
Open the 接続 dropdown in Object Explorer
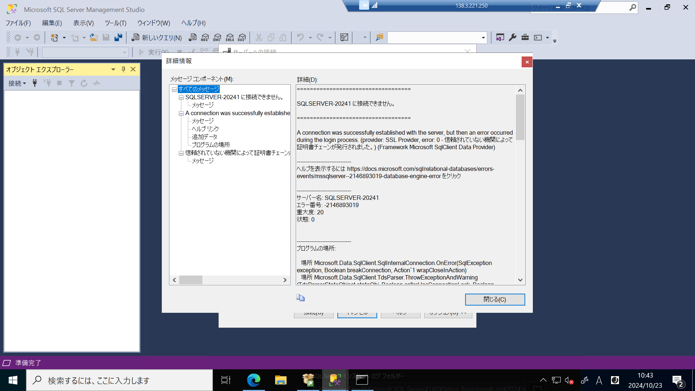coord(17,83)
